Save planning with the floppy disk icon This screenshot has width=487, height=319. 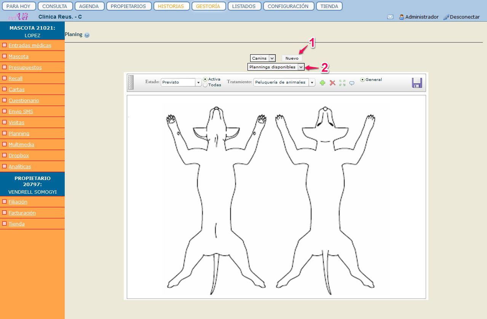tap(417, 83)
